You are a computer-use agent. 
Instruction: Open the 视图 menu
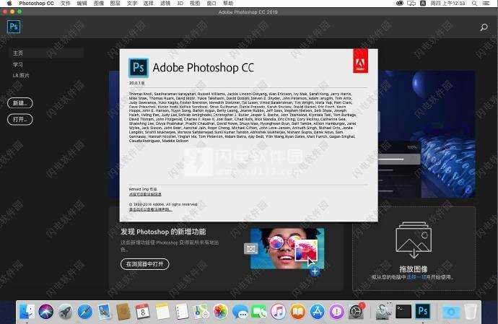(x=195, y=3)
